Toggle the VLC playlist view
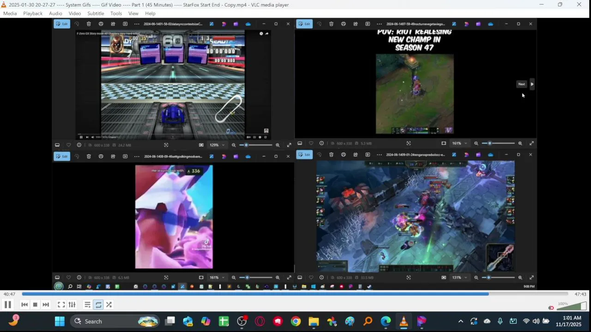The image size is (591, 332). tap(87, 305)
